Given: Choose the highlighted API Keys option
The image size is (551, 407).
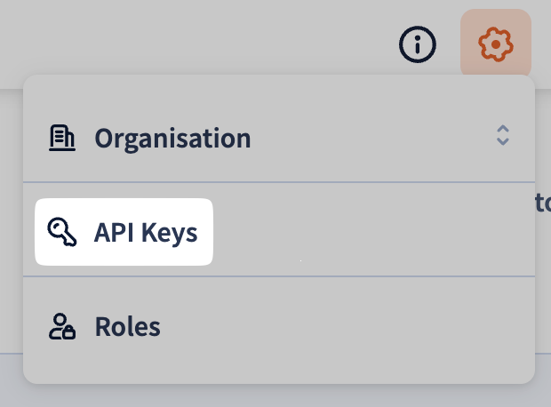Looking at the screenshot, I should [x=124, y=232].
